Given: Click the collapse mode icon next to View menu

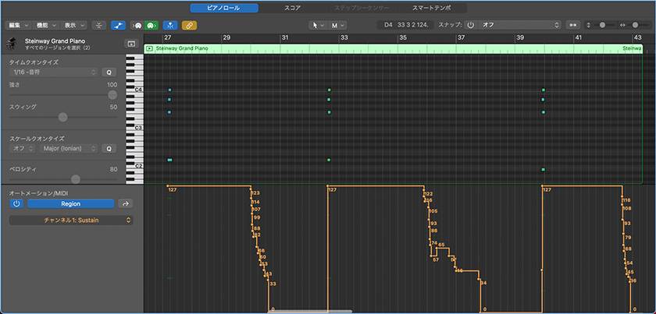Looking at the screenshot, I should click(x=99, y=25).
